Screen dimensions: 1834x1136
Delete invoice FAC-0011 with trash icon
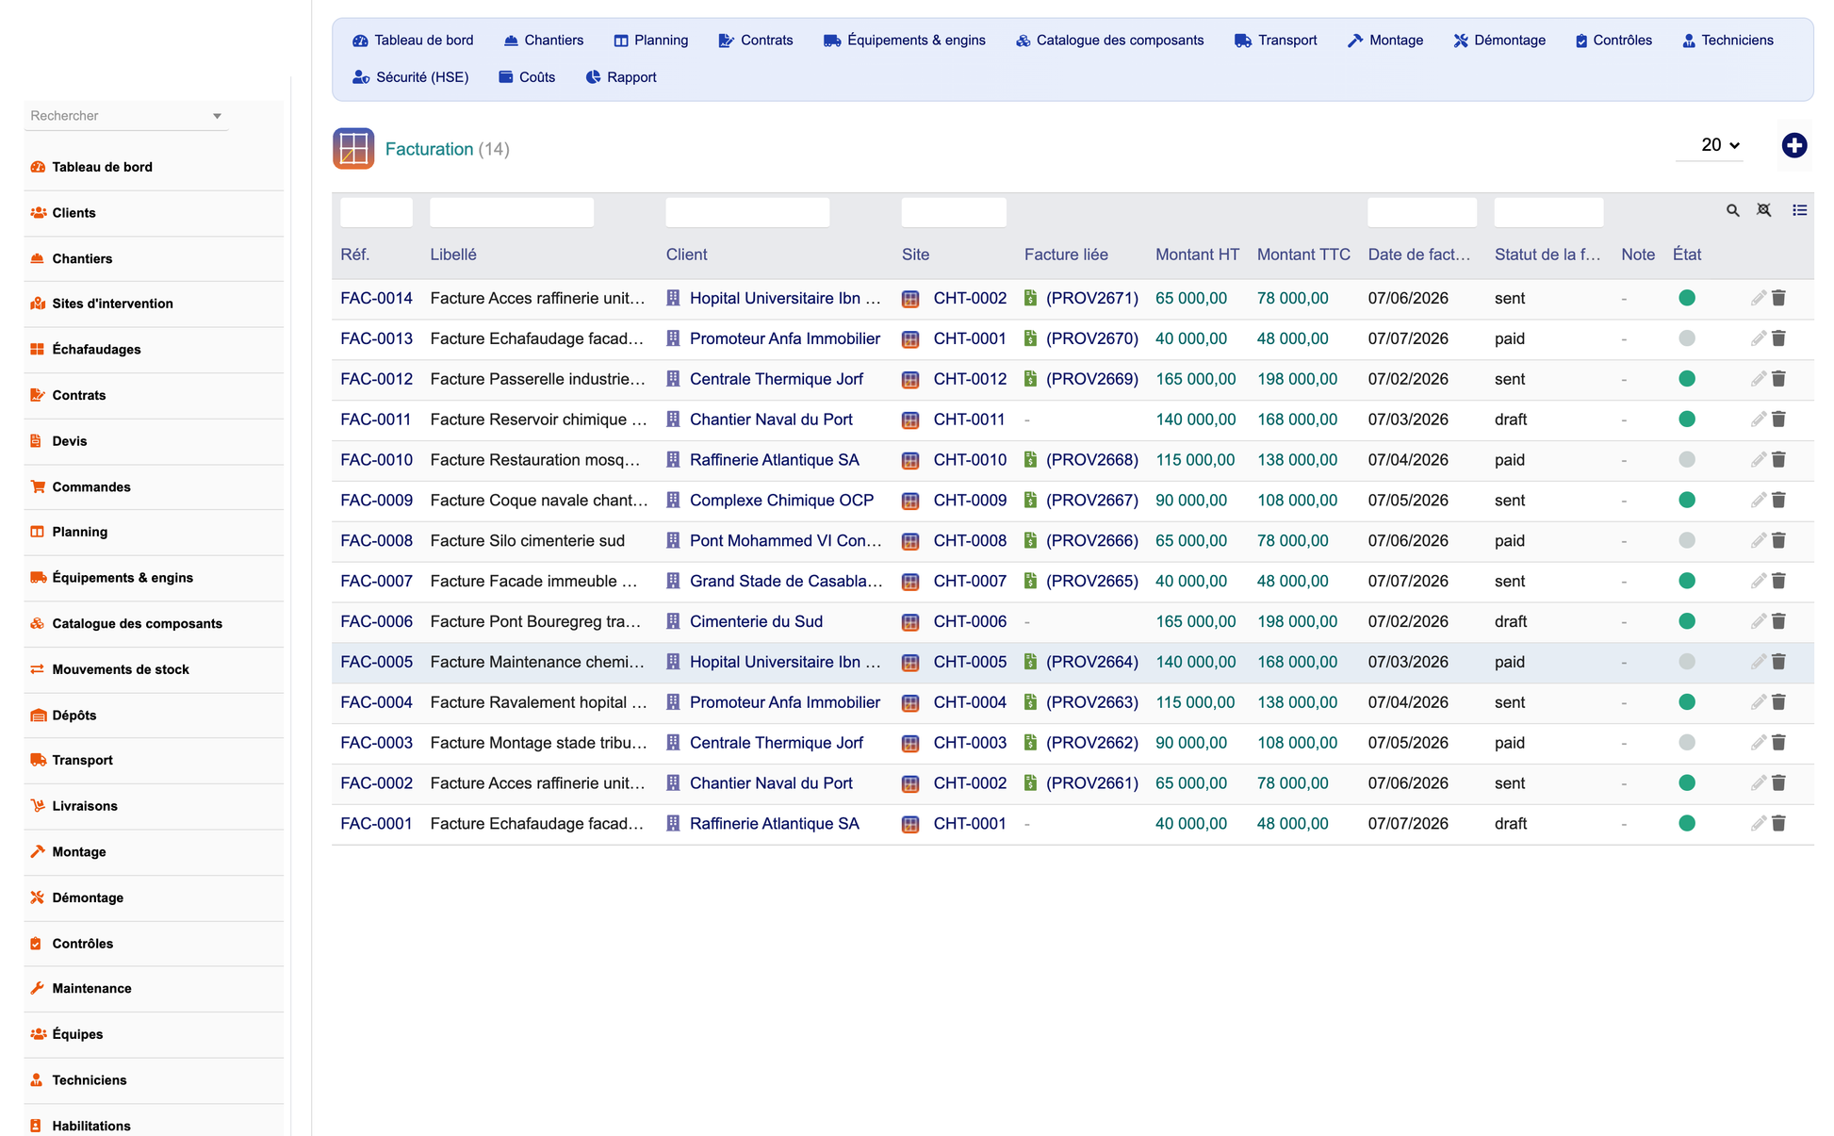pyautogui.click(x=1778, y=420)
